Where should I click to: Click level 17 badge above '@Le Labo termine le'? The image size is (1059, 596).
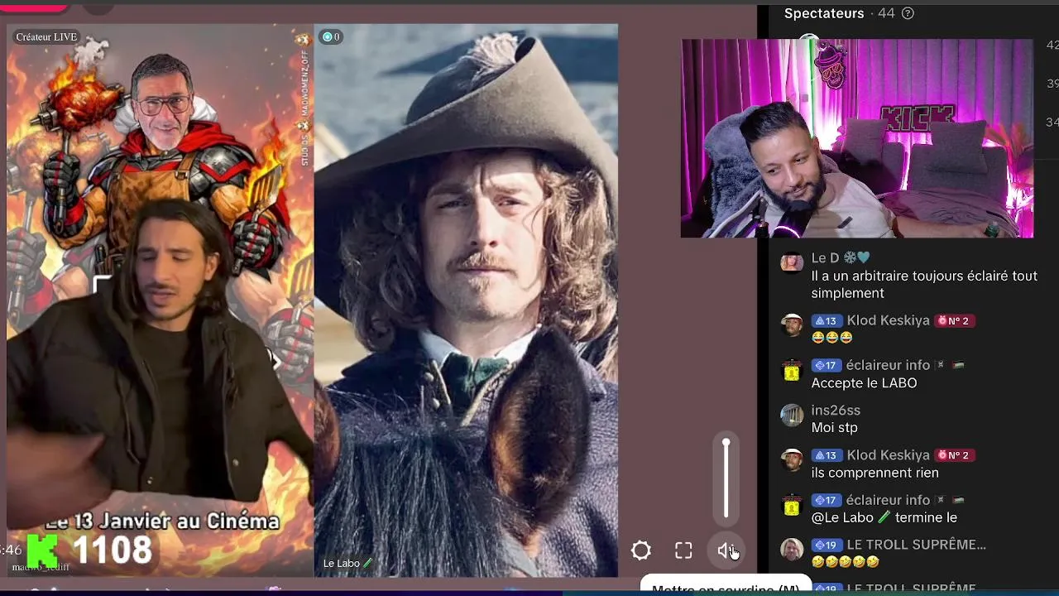(x=827, y=500)
